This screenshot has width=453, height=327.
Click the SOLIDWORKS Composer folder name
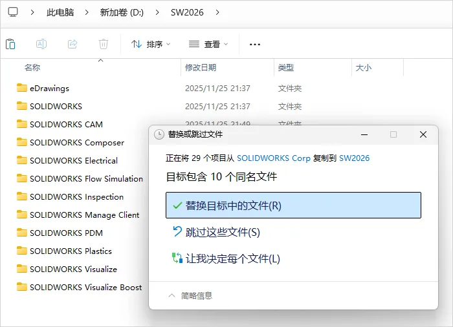[77, 143]
